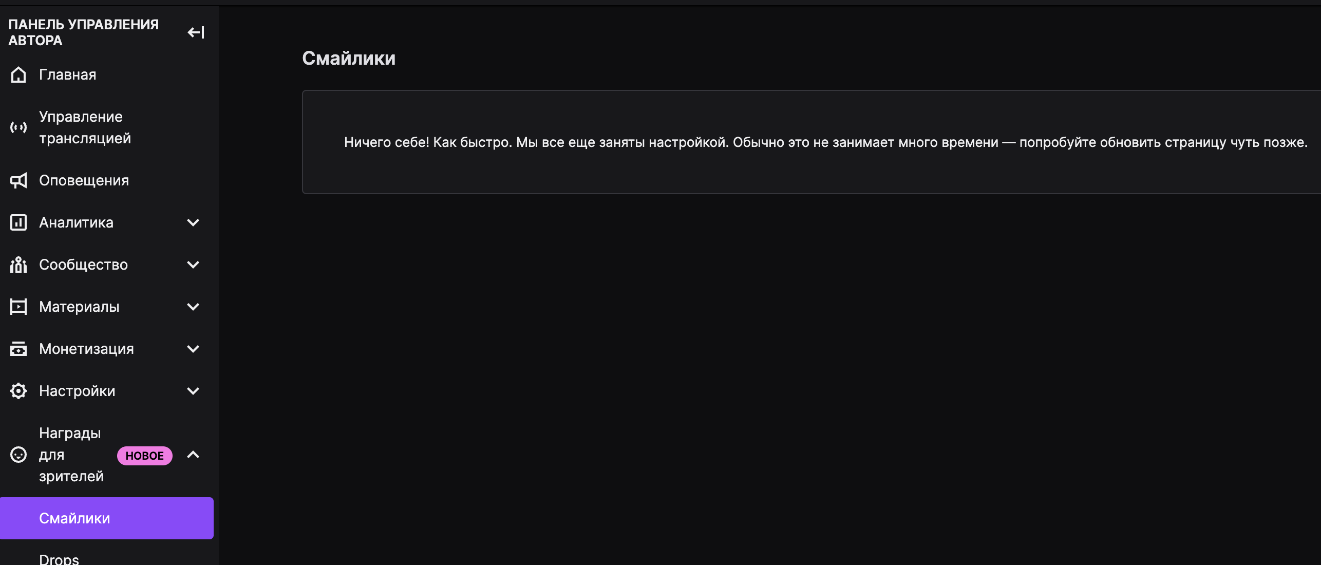Expand the Настройки section chevron
1321x565 pixels.
point(193,391)
